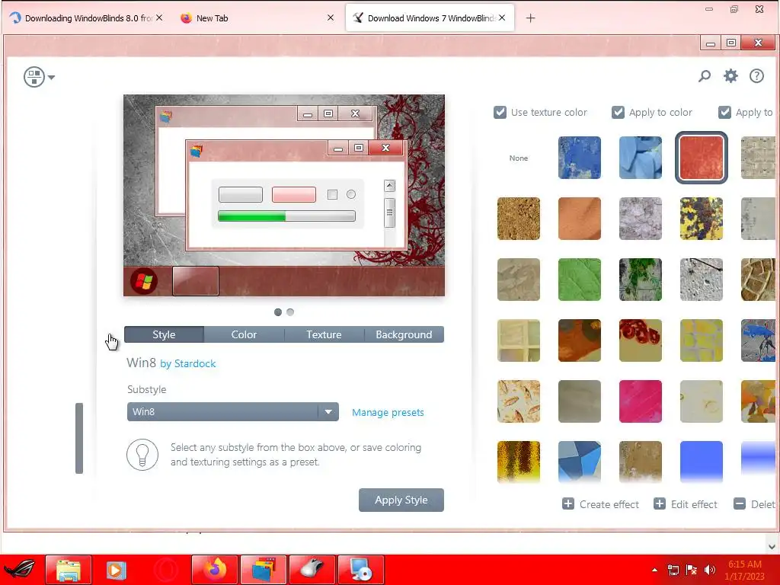The image size is (780, 585).
Task: Select the cream tile texture
Action: coord(518,340)
